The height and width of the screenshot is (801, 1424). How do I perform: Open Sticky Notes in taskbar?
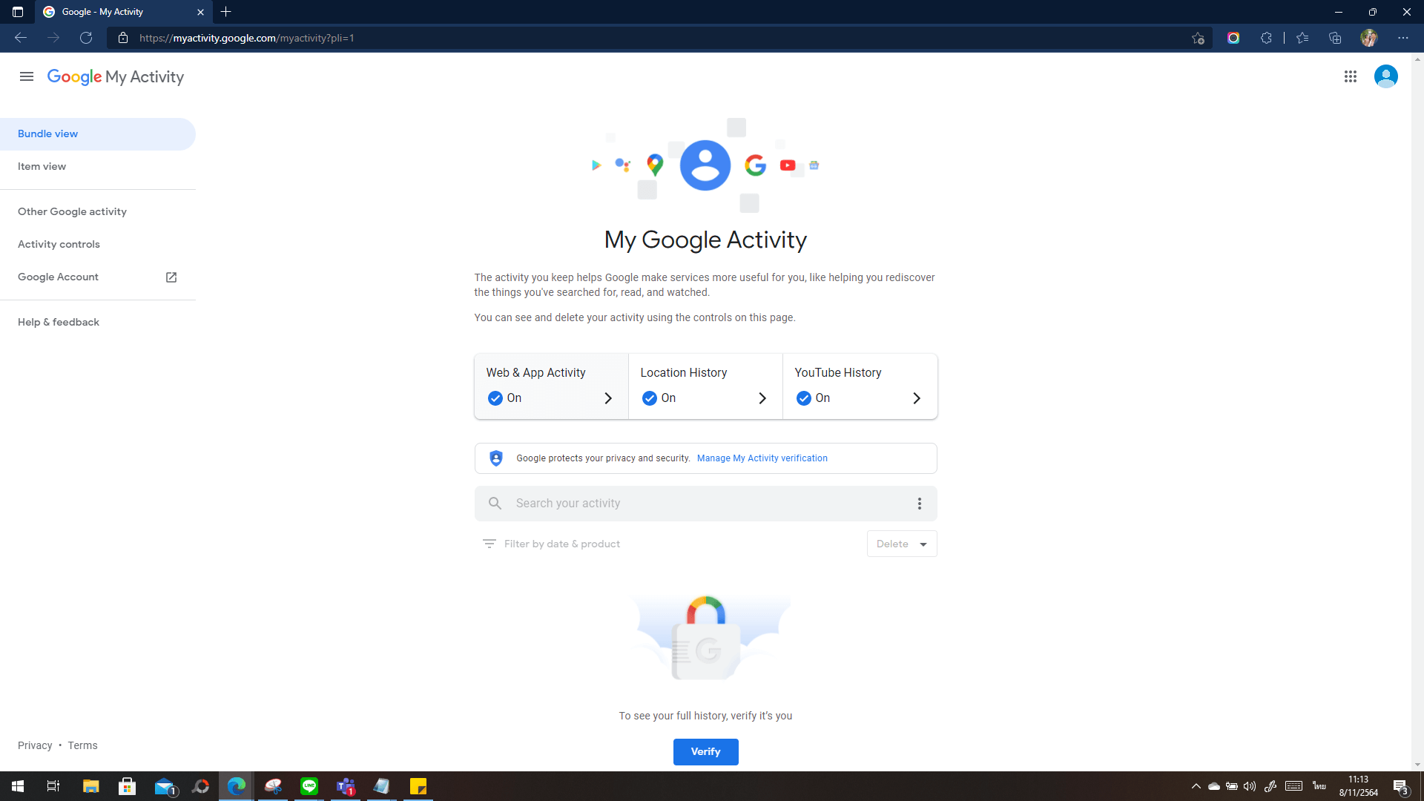pos(418,786)
